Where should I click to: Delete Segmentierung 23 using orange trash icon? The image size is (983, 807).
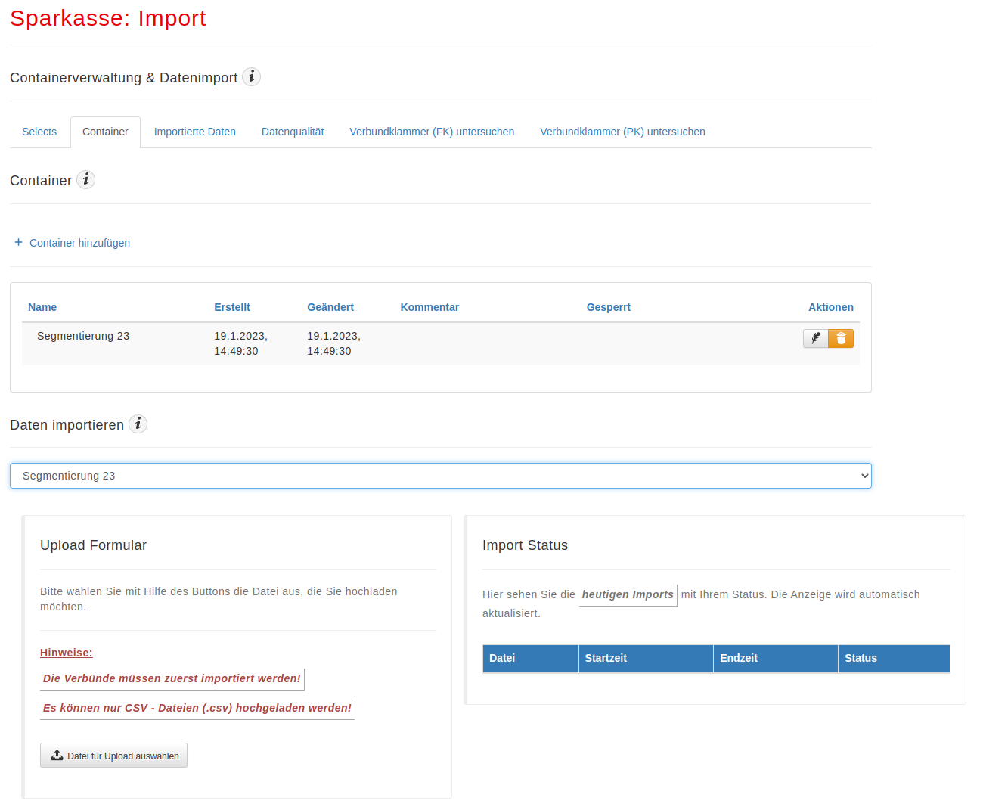tap(841, 338)
